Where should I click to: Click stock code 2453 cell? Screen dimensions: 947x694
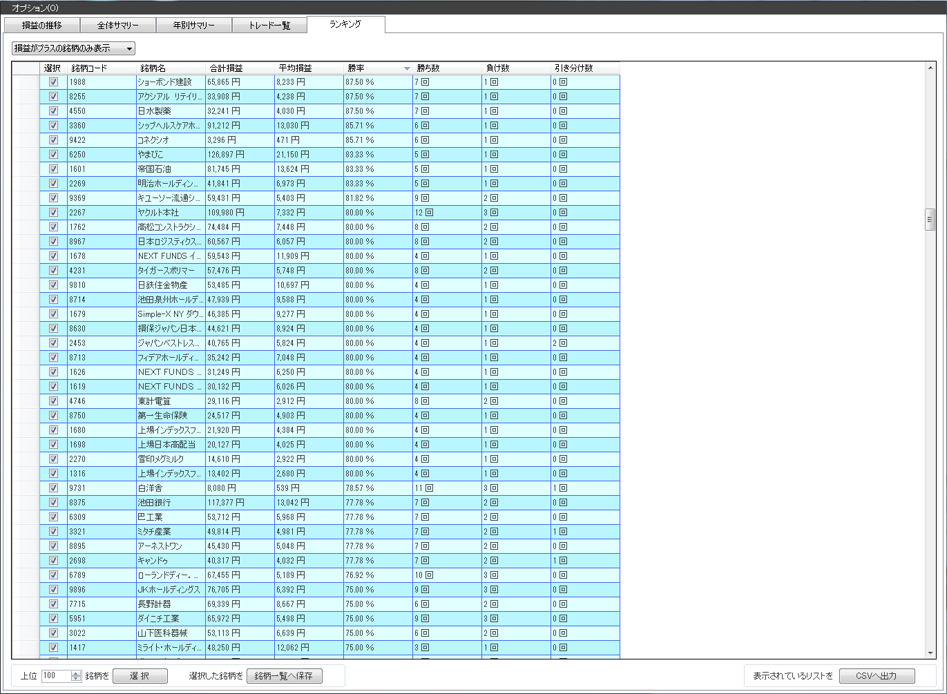tap(102, 343)
